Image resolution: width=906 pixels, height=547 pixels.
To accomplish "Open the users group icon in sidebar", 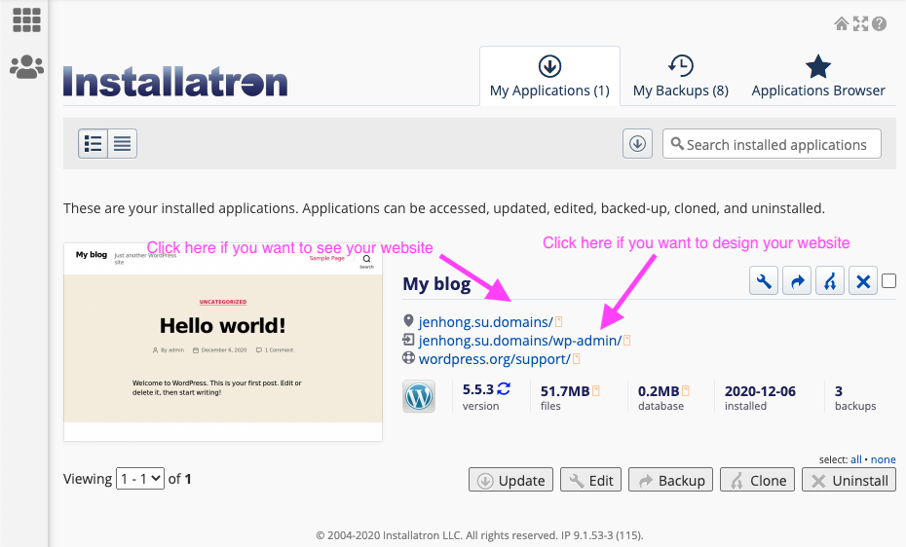I will pyautogui.click(x=26, y=67).
